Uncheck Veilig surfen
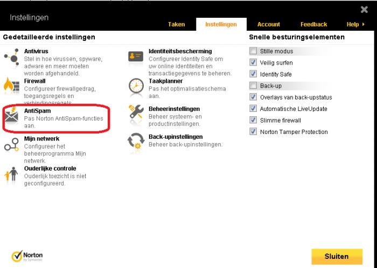 (253, 62)
